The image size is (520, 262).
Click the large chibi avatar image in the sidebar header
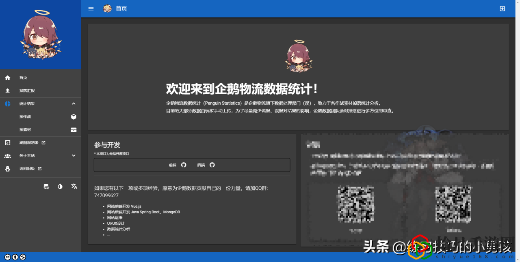click(x=40, y=35)
